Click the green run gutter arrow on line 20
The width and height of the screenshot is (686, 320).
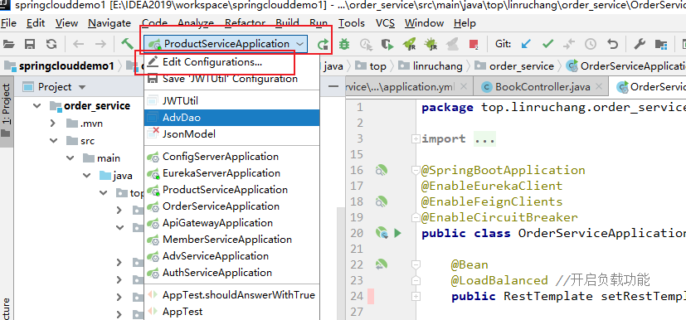pyautogui.click(x=397, y=233)
